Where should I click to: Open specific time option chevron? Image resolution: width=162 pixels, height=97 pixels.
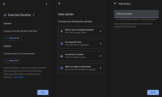coord(100,44)
